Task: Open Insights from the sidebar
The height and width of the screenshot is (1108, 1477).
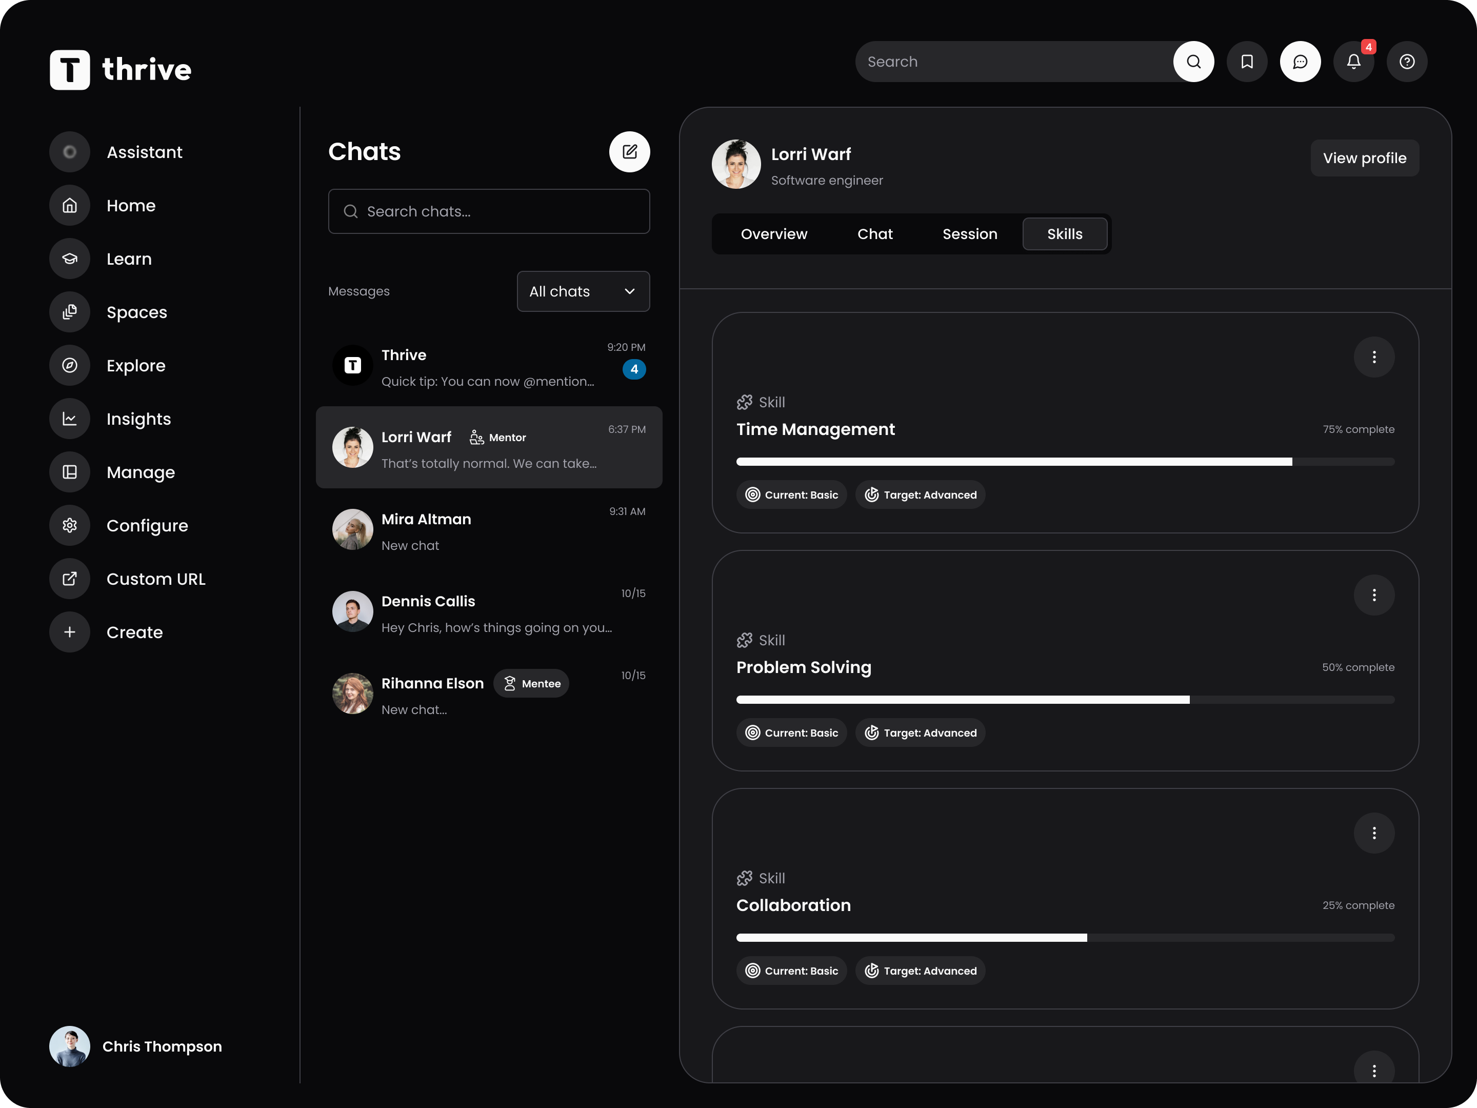Action: coord(138,419)
